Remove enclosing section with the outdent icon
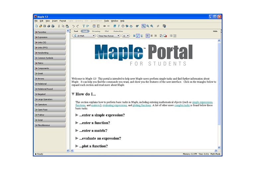The image size is (255, 170). (x=98, y=26)
